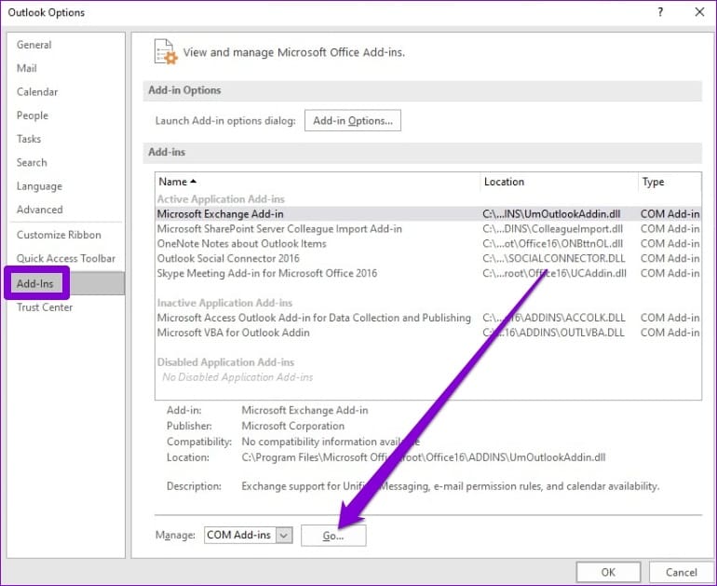This screenshot has height=586, width=717.
Task: Open the Advanced options category
Action: click(39, 210)
